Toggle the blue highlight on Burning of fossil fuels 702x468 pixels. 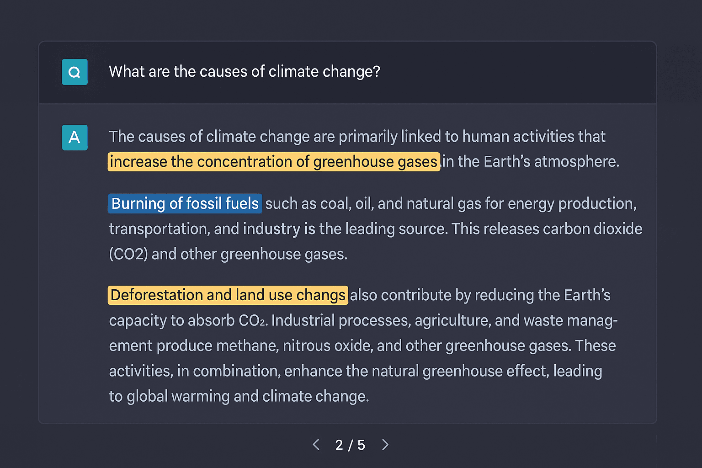tap(185, 203)
